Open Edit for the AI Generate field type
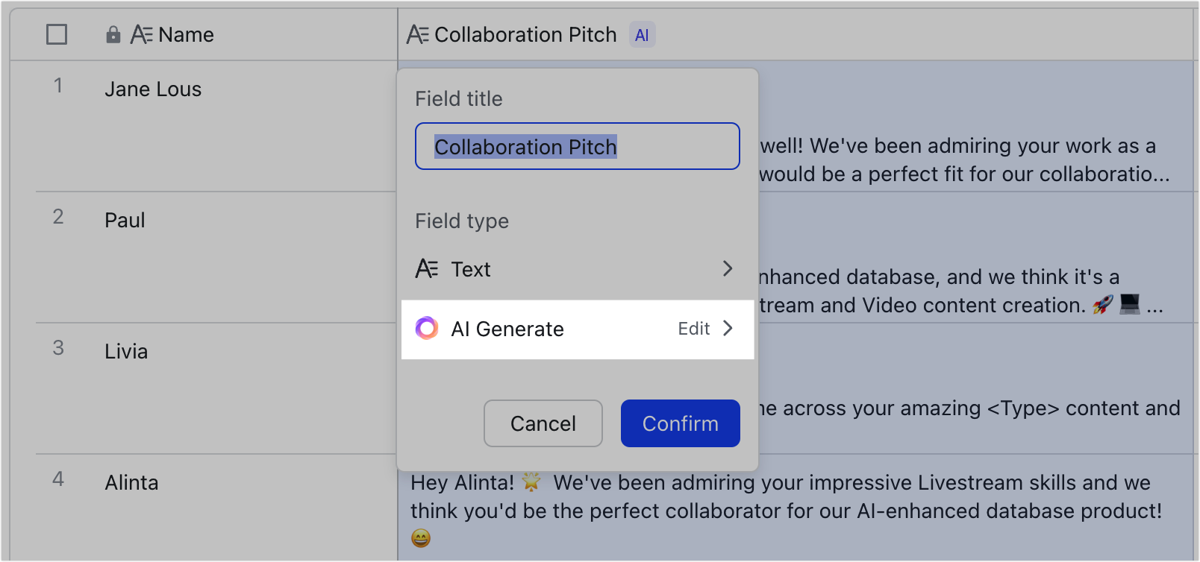 694,329
